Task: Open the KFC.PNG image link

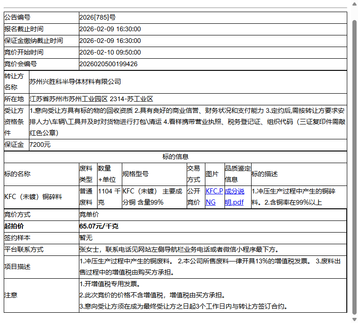Action: coord(214,197)
